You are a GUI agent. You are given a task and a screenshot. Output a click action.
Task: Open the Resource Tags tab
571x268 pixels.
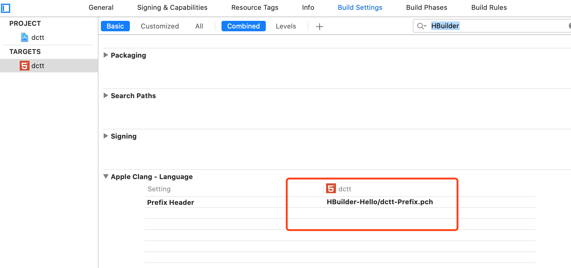coord(255,8)
